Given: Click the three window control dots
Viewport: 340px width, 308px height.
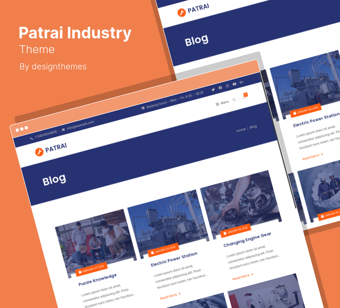Looking at the screenshot, I should click(x=22, y=129).
